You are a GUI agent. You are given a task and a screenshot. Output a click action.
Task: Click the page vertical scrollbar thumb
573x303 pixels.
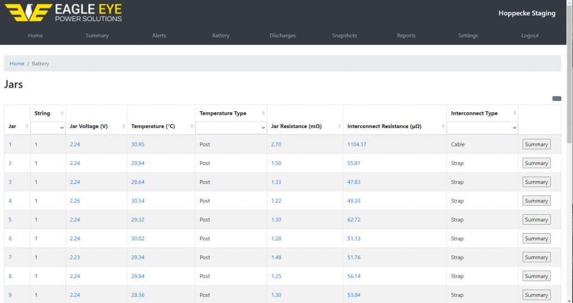pyautogui.click(x=570, y=73)
